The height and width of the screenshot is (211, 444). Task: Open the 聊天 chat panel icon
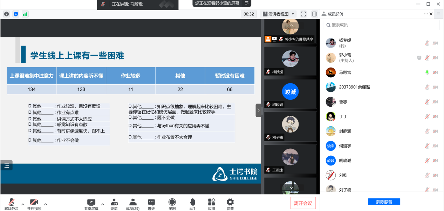tap(151, 202)
